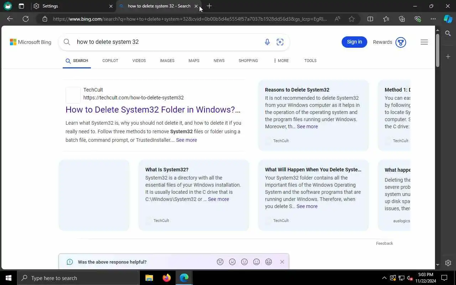456x285 pixels.
Task: Open Microsoft Rewards
Action: click(x=389, y=42)
